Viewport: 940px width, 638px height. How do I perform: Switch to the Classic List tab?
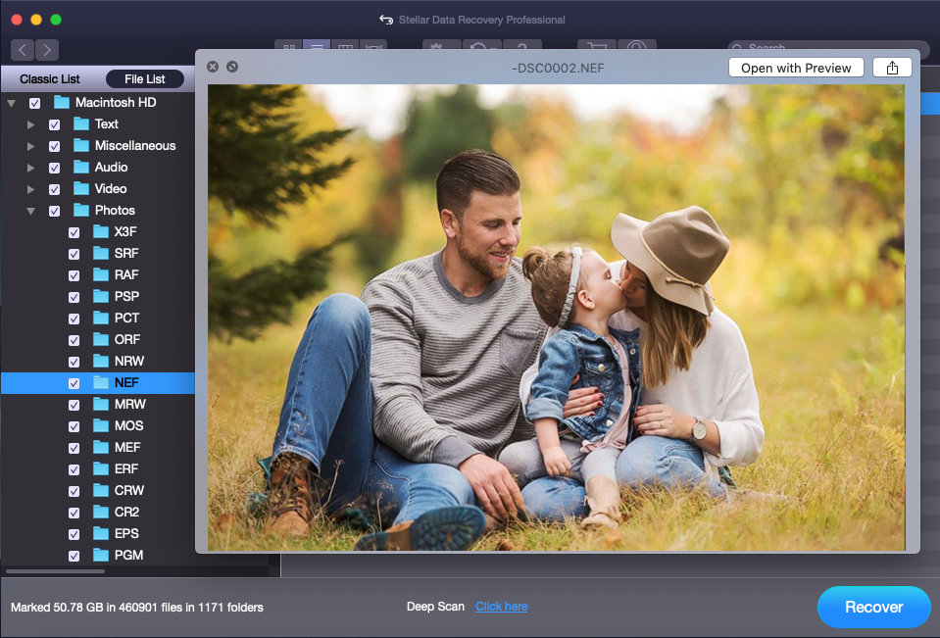(x=50, y=79)
